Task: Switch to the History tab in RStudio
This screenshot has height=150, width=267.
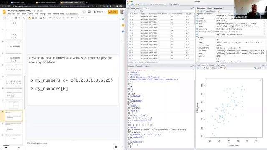Action: click(210, 8)
